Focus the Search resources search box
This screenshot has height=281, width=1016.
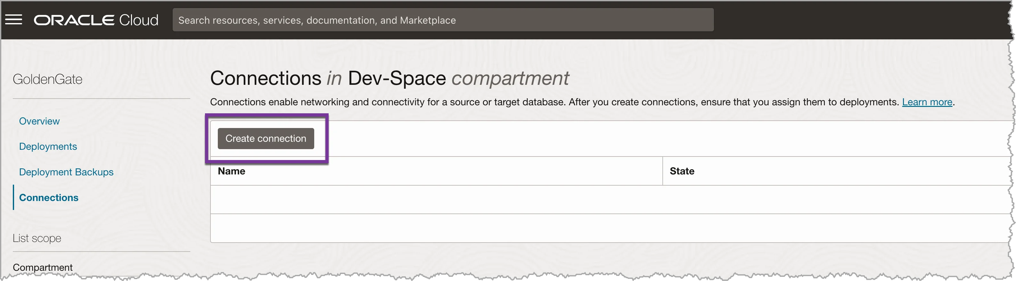(x=443, y=20)
